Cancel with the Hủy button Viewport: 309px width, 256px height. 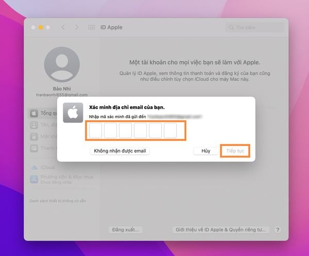(x=205, y=151)
